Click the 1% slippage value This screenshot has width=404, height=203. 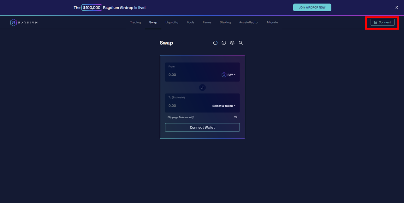(236, 117)
